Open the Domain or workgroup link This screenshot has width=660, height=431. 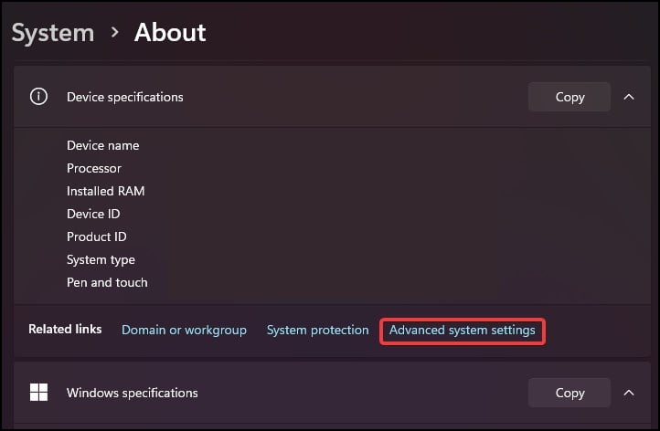pos(184,330)
